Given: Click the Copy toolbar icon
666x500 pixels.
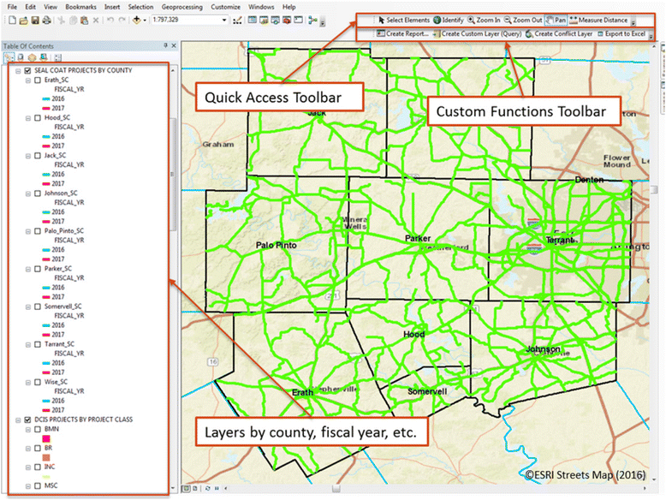Looking at the screenshot, I should point(73,20).
